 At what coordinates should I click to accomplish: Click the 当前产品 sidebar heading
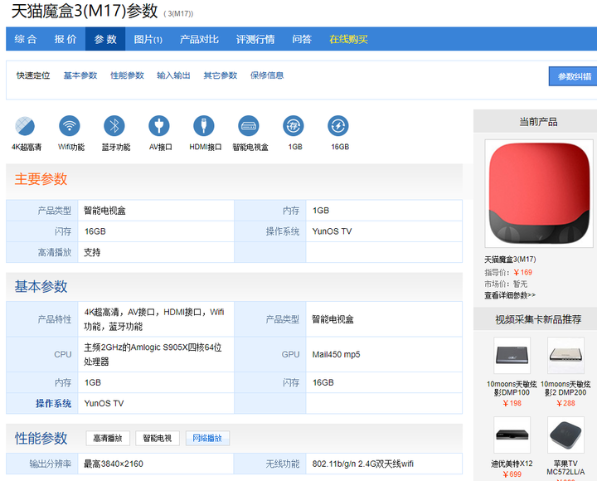click(538, 122)
